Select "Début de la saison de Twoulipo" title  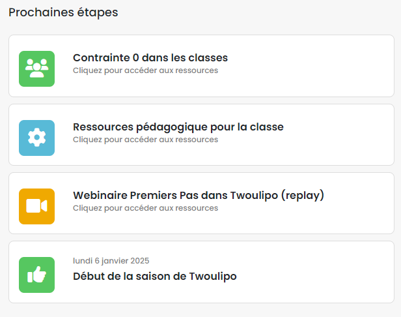click(x=155, y=277)
